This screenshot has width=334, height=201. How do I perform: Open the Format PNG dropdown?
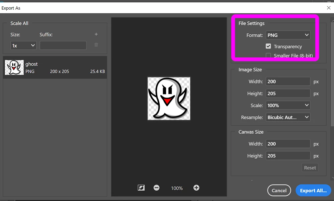[288, 35]
